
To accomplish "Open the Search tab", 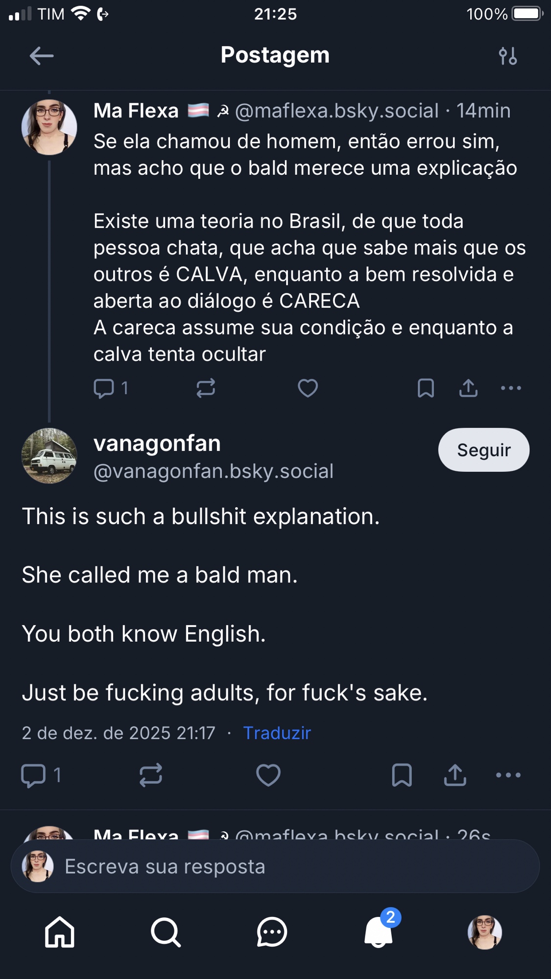I will 166,932.
